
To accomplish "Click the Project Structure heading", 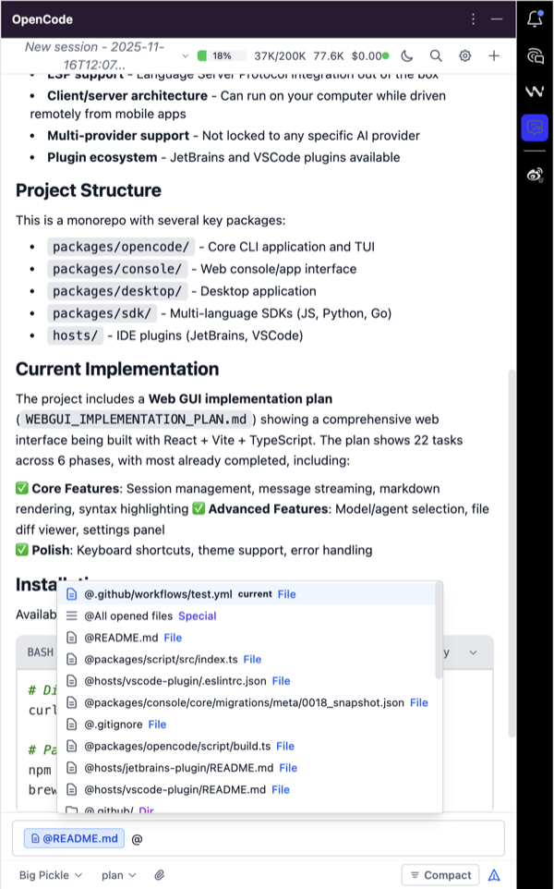I will (89, 190).
